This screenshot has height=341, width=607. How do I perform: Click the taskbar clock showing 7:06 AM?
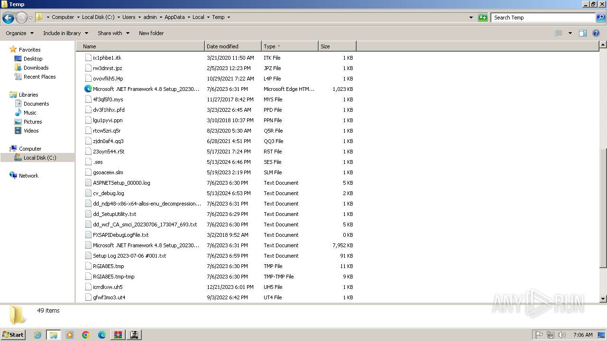pos(582,335)
